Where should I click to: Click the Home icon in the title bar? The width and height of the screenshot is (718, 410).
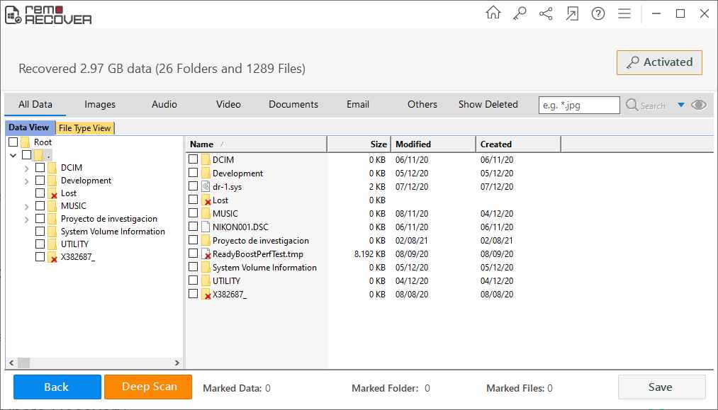[x=493, y=13]
